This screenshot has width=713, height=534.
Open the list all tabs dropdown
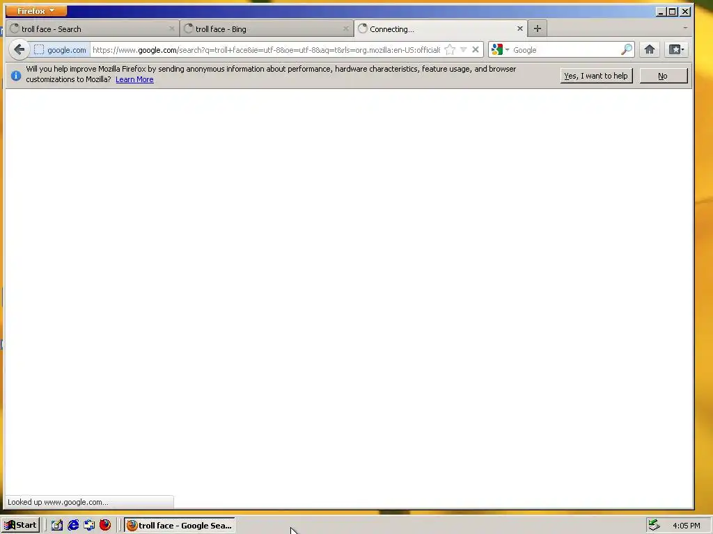[x=685, y=28]
